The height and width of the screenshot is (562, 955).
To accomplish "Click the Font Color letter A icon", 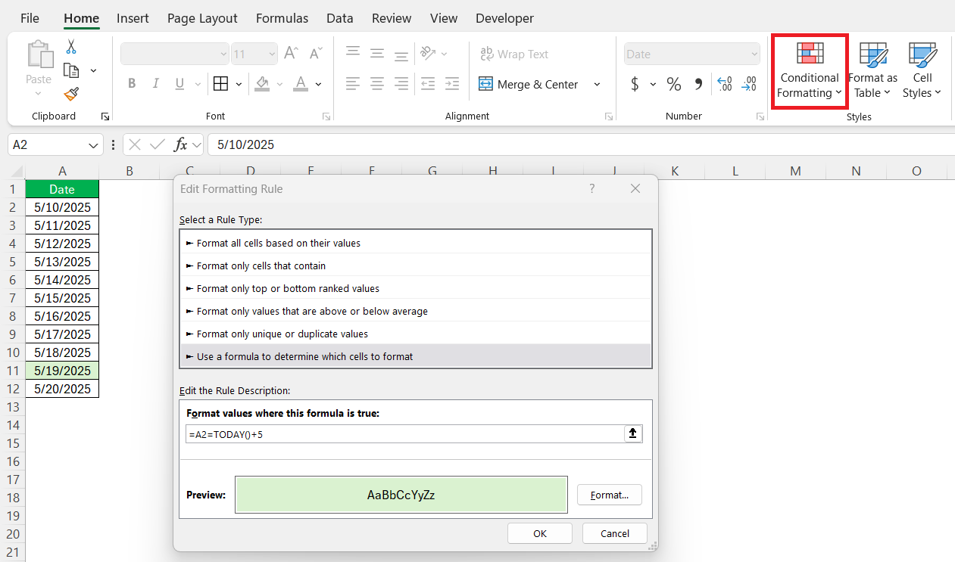I will [301, 84].
